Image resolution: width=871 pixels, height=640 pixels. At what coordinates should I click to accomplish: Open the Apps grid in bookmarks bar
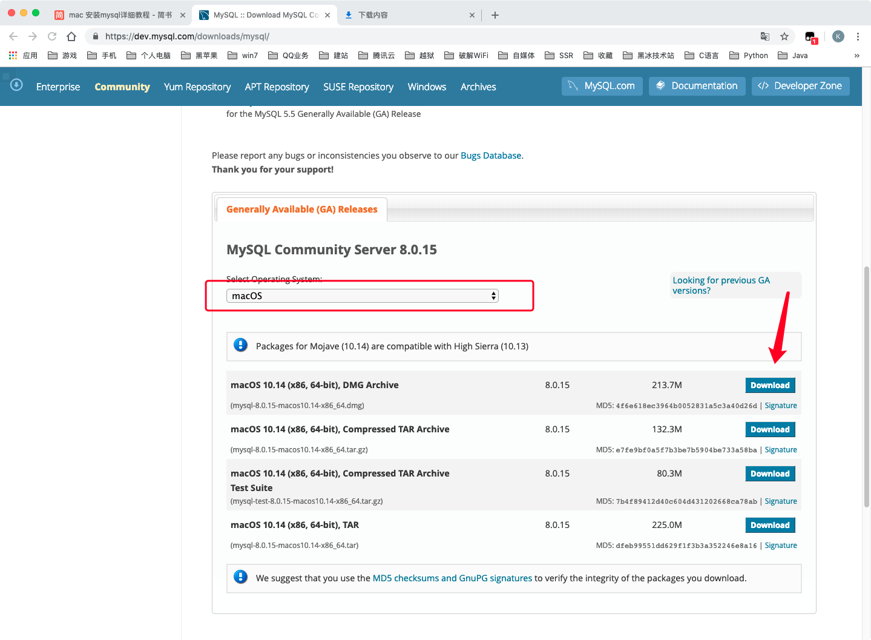[23, 56]
